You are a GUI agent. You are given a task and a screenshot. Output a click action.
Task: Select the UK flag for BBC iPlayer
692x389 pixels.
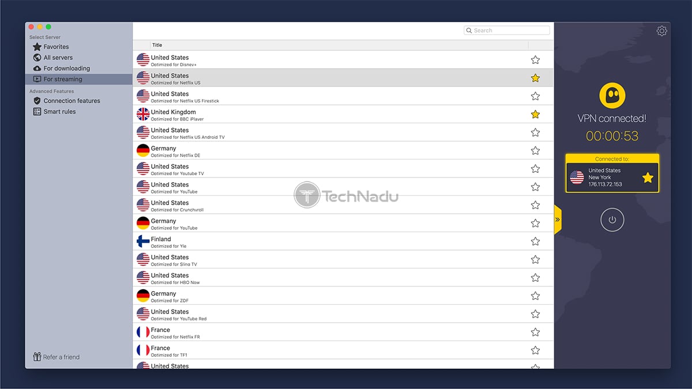coord(143,114)
